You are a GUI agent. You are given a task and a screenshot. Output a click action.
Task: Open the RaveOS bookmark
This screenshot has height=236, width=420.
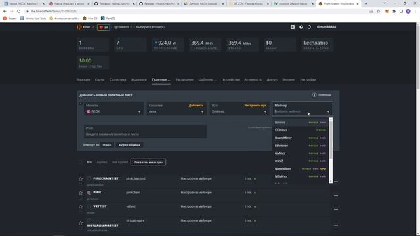pyautogui.click(x=108, y=18)
